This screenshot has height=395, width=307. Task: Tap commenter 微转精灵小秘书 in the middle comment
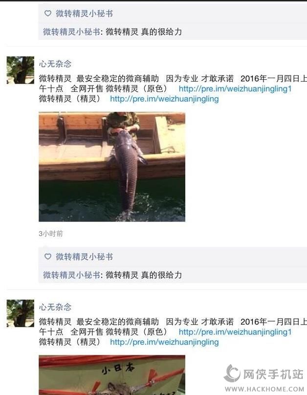[71, 275]
